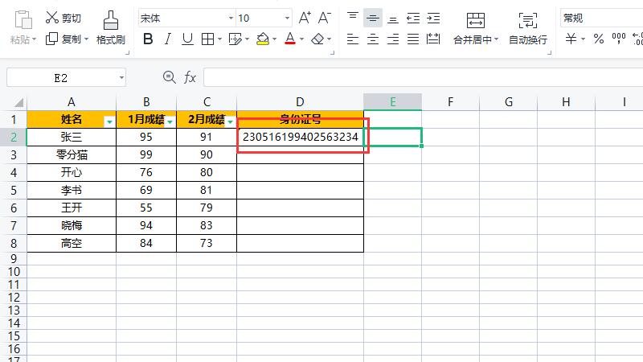Click the percent style icon

pyautogui.click(x=598, y=39)
